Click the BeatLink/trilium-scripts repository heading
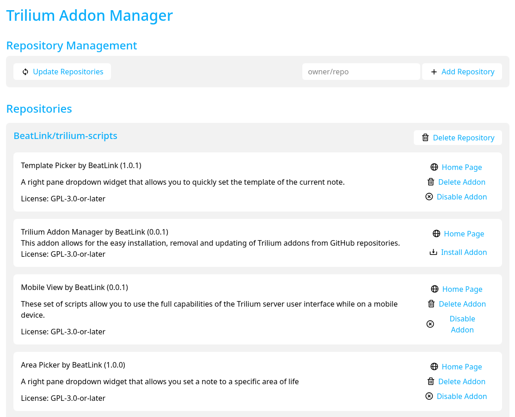The image size is (515, 417). 65,136
